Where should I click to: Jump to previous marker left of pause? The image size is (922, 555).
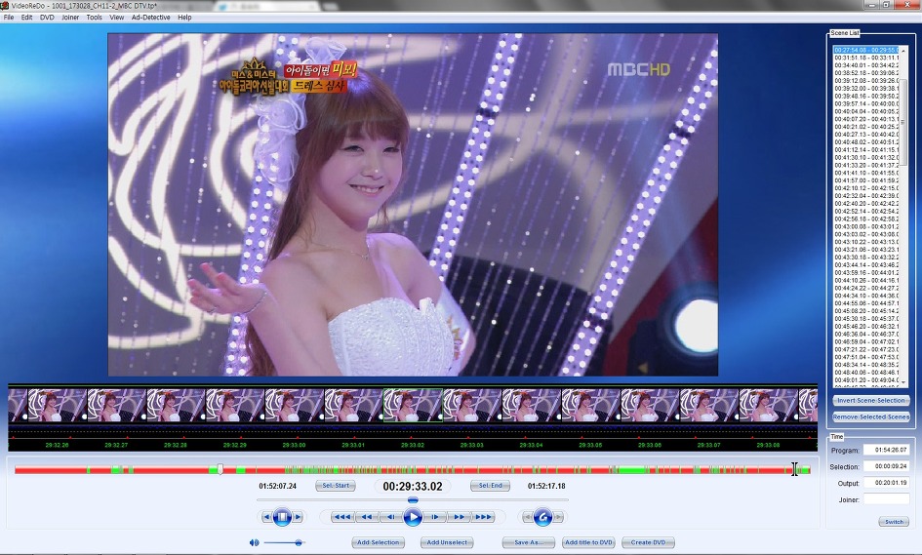pyautogui.click(x=267, y=517)
